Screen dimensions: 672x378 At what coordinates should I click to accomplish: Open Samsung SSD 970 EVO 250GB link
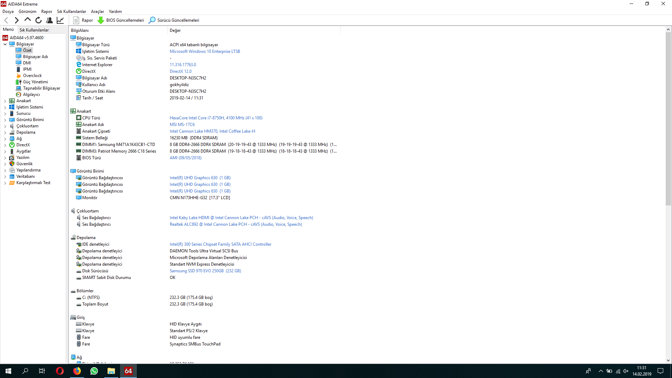click(x=205, y=271)
